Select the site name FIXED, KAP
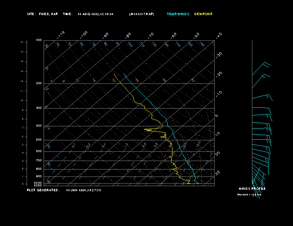 coord(48,14)
